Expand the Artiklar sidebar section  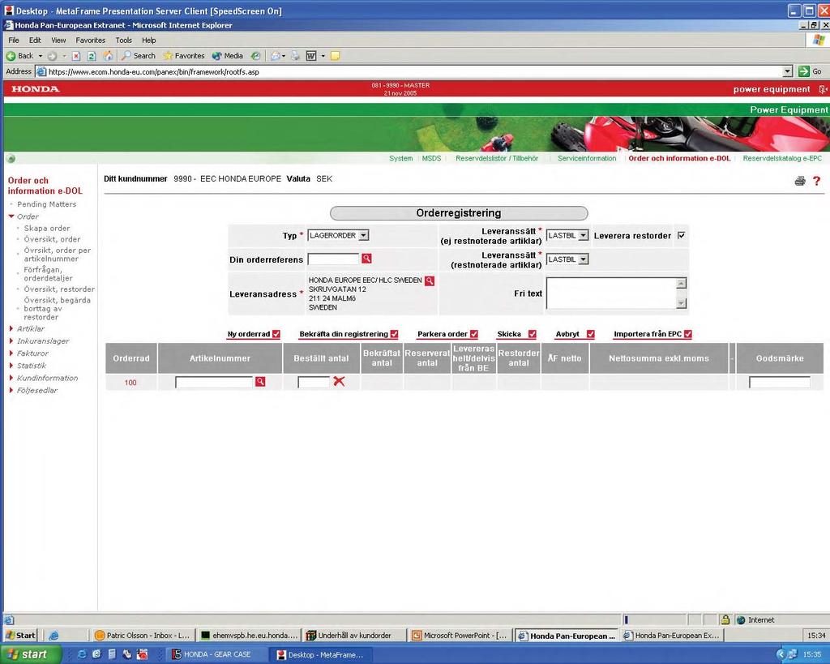[x=11, y=329]
